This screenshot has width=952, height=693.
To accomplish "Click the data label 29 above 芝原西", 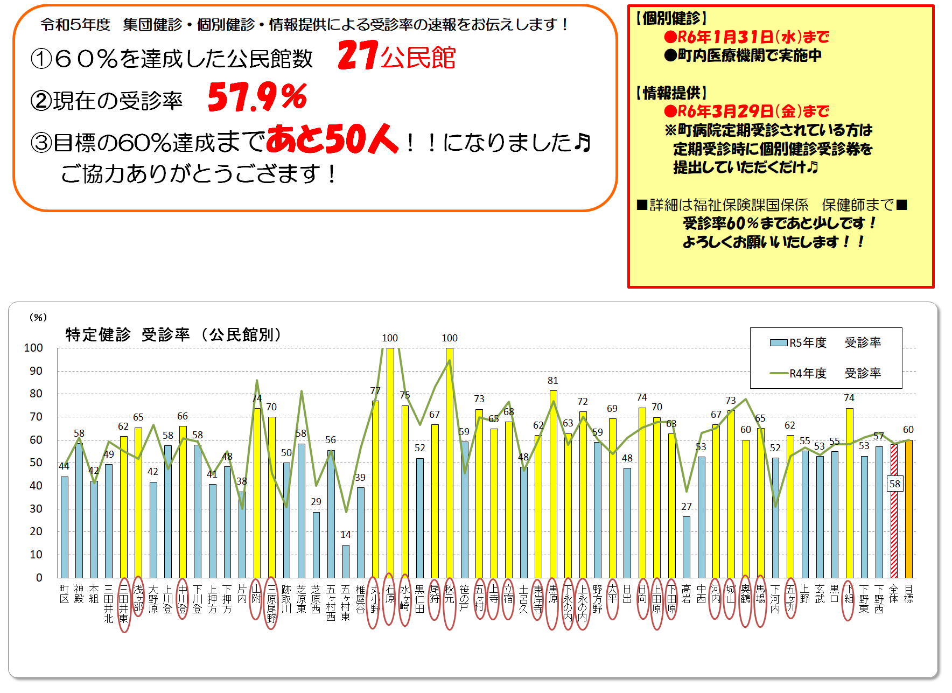I will tap(316, 502).
